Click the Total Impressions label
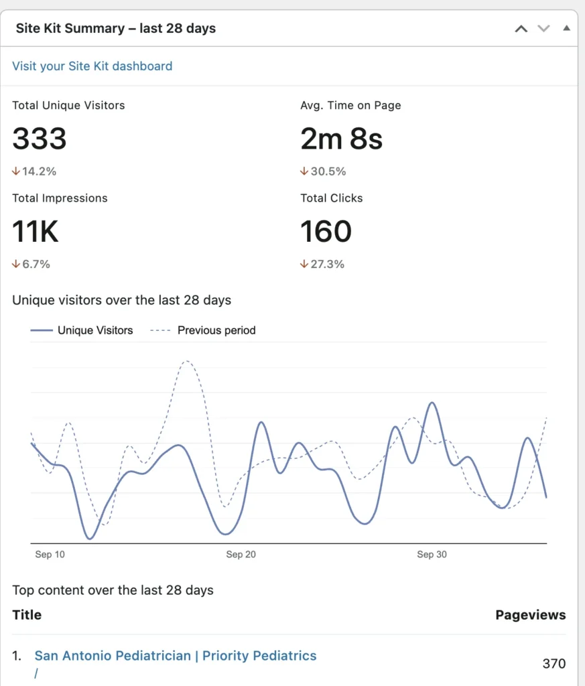 [x=60, y=198]
